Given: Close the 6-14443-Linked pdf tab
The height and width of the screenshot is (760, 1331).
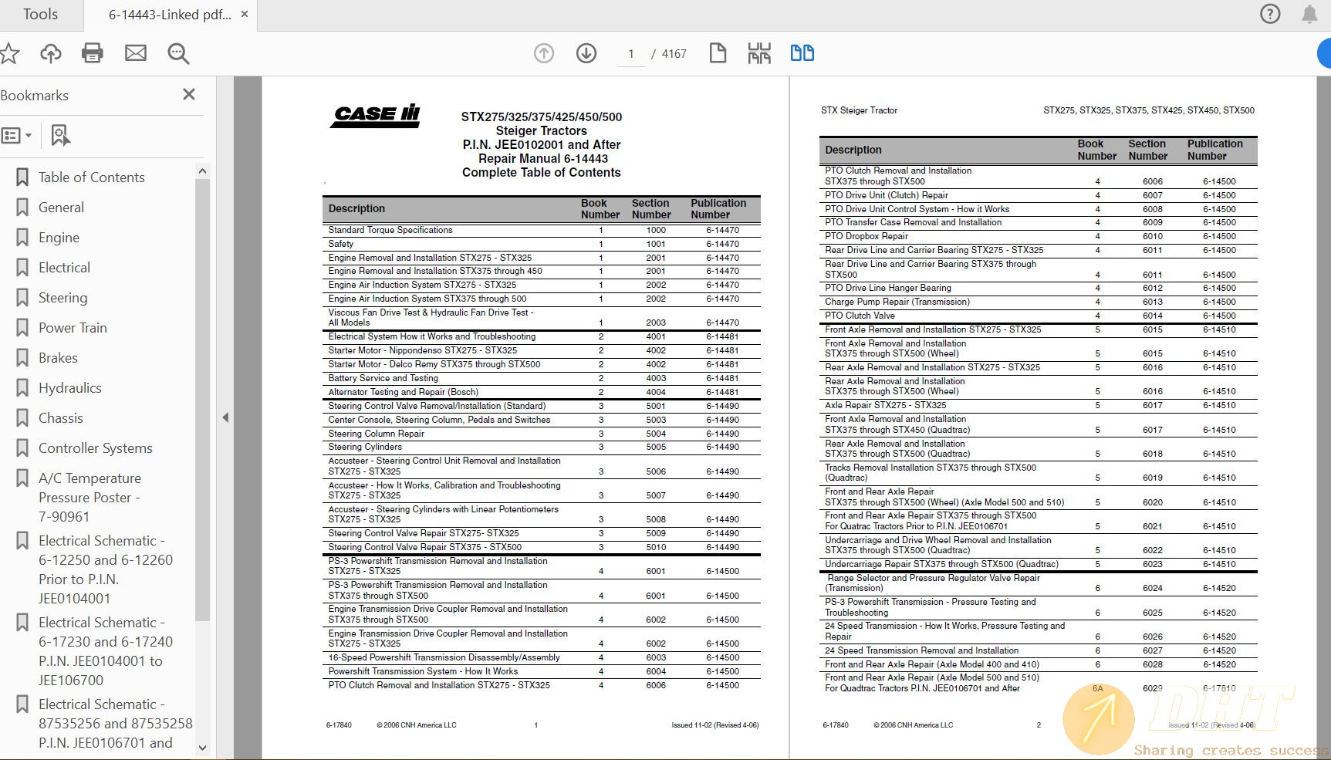Looking at the screenshot, I should click(x=245, y=15).
